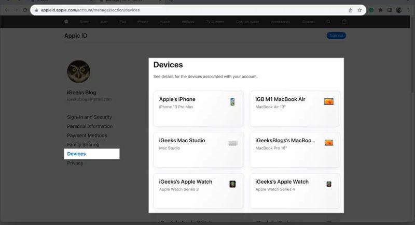Open the iGB M1 MacBook Air card
This screenshot has height=225, width=415.
click(295, 109)
